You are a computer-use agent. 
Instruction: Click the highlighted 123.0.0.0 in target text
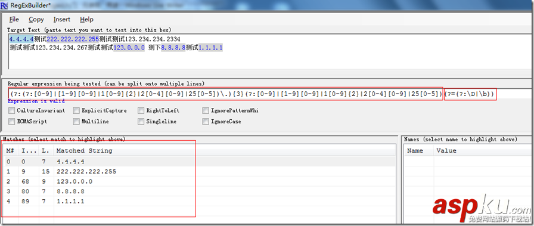tap(129, 48)
